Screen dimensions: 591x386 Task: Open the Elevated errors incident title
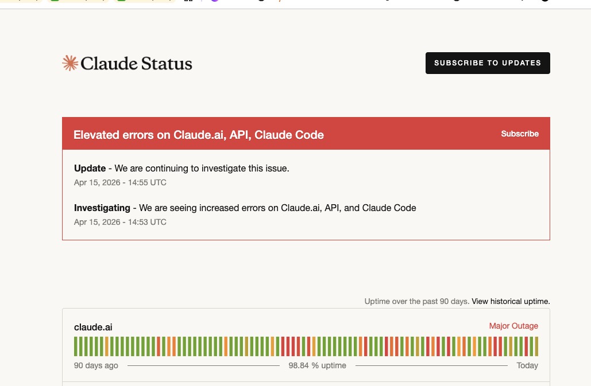tap(199, 135)
